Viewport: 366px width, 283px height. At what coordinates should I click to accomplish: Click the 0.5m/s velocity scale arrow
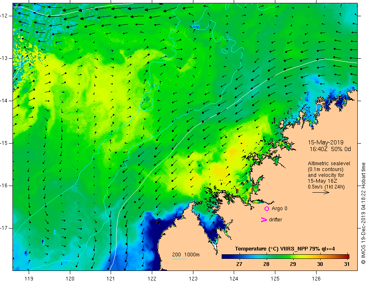[x=321, y=192]
